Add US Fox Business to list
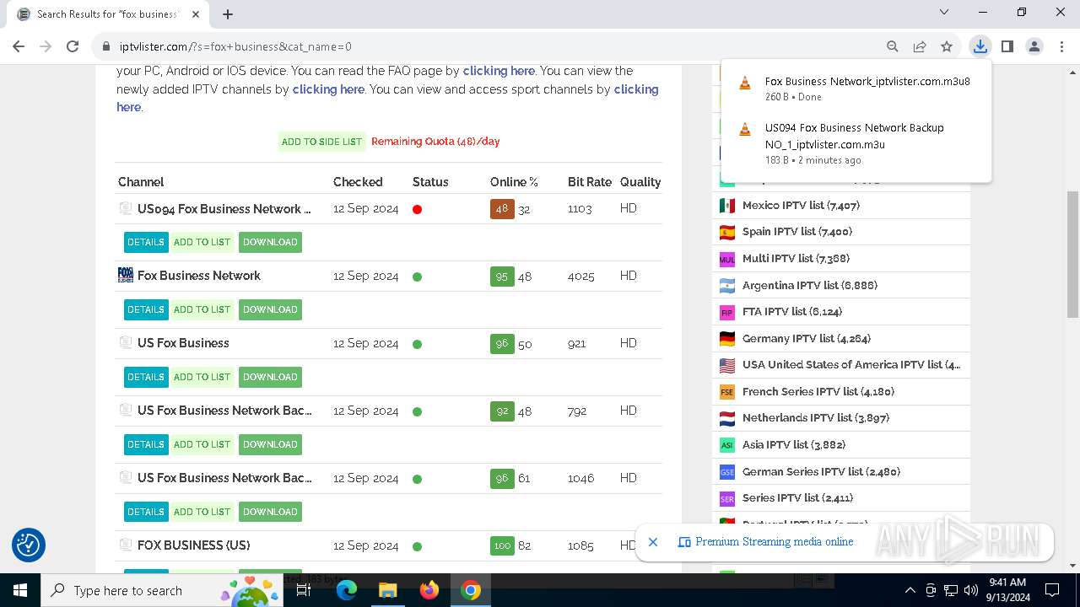 202,377
